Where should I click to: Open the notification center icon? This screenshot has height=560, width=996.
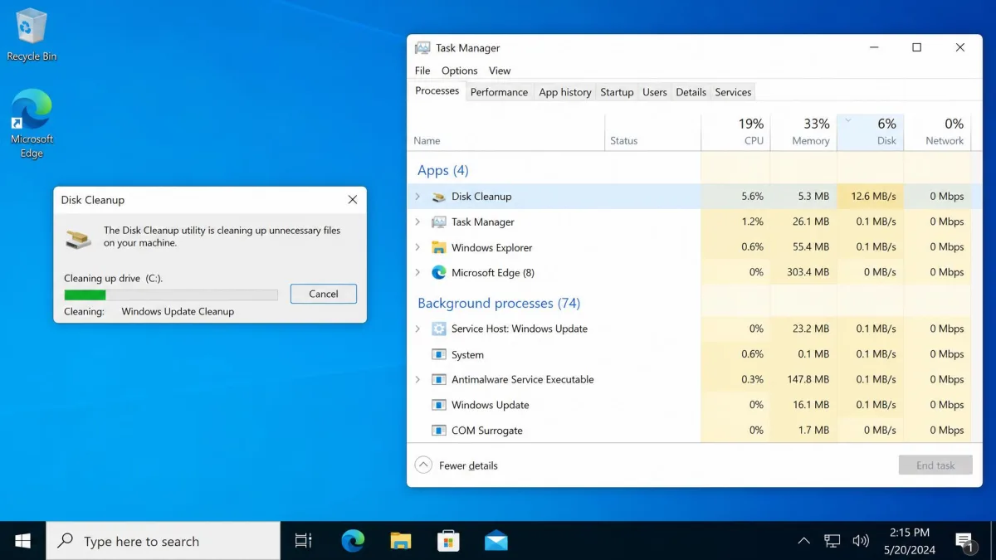coord(964,543)
